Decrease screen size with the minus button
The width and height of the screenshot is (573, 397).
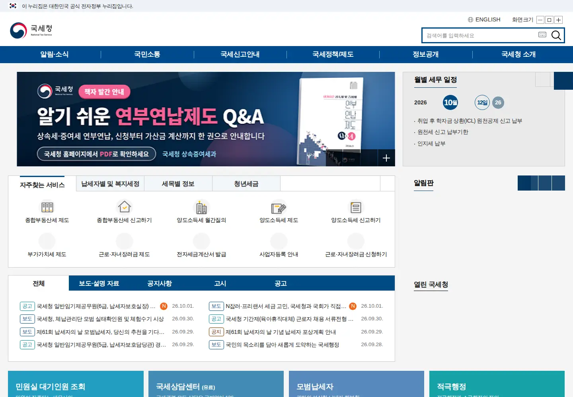click(x=540, y=20)
